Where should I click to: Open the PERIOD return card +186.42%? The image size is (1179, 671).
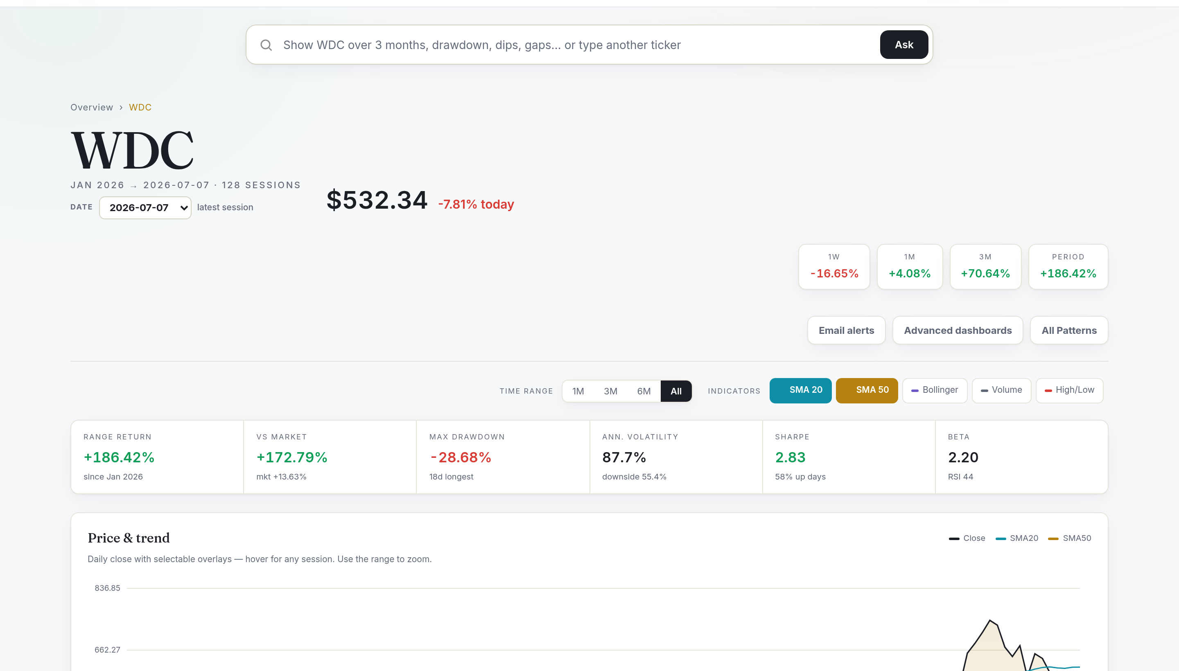pos(1068,267)
